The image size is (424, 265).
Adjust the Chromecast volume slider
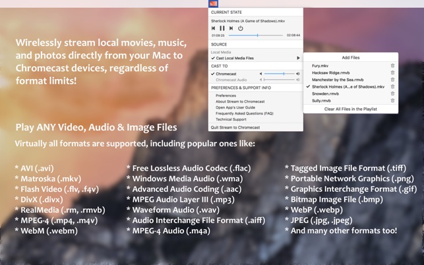click(x=280, y=74)
